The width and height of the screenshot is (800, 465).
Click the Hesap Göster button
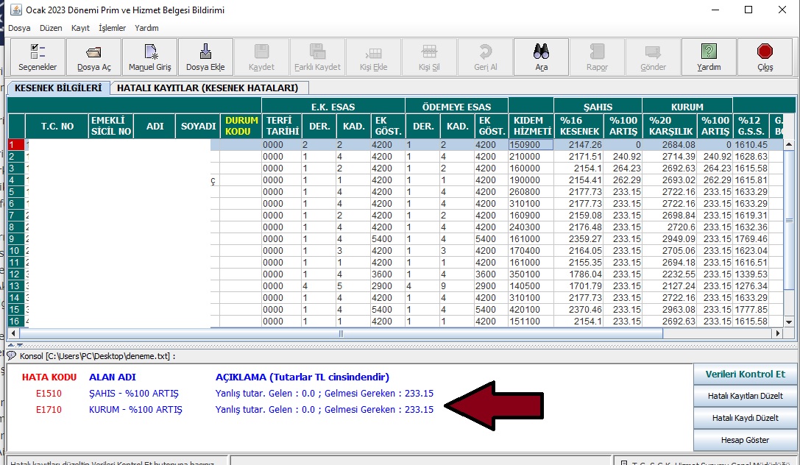[744, 440]
